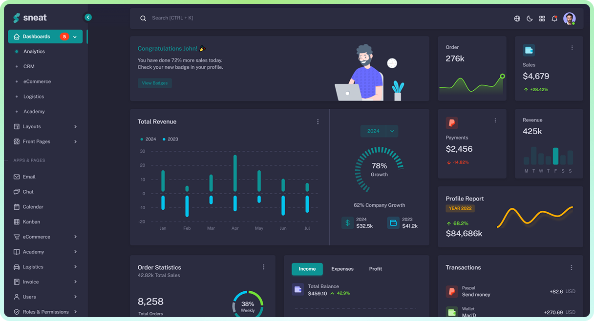Open notifications bell icon

click(x=554, y=19)
